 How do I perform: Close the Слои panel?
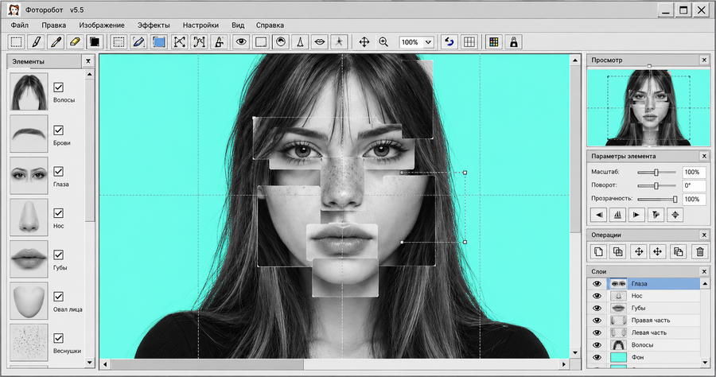click(x=704, y=271)
